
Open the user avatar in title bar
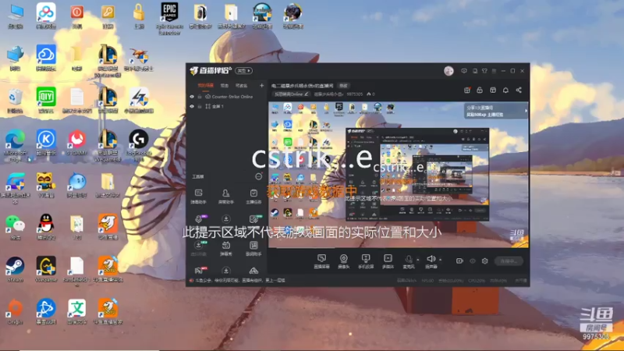(448, 71)
